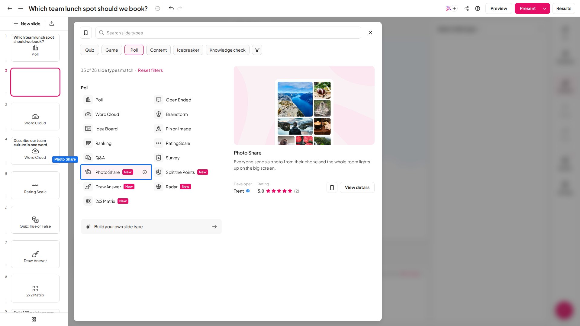
Task: Open the help question mark icon
Action: coord(478,8)
